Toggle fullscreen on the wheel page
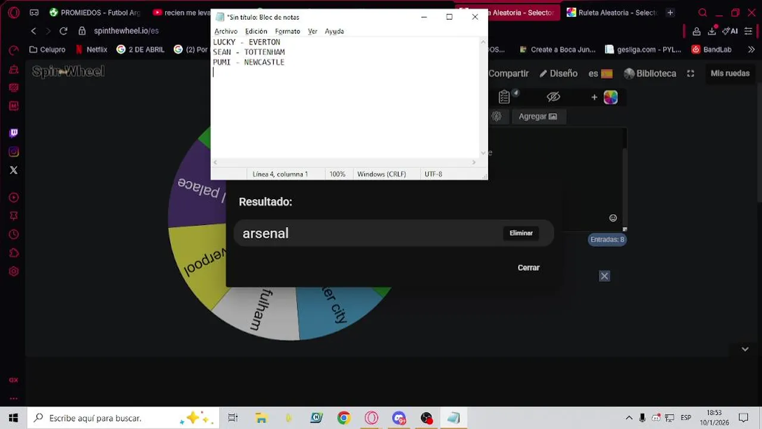This screenshot has width=762, height=429. pyautogui.click(x=691, y=73)
